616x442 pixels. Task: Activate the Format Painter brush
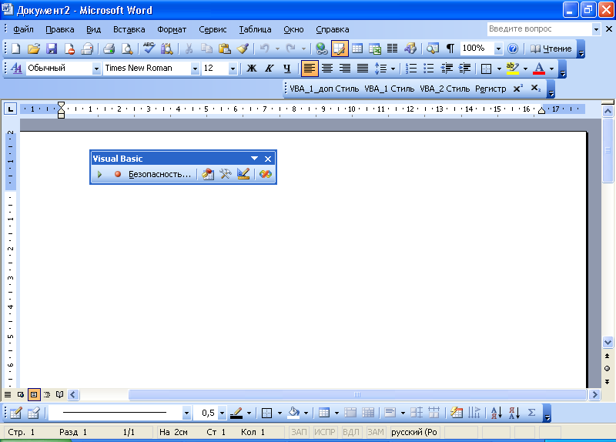pyautogui.click(x=243, y=49)
